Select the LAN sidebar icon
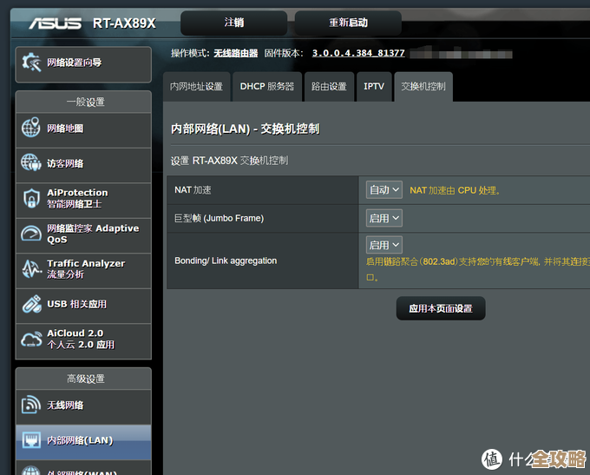 point(31,440)
